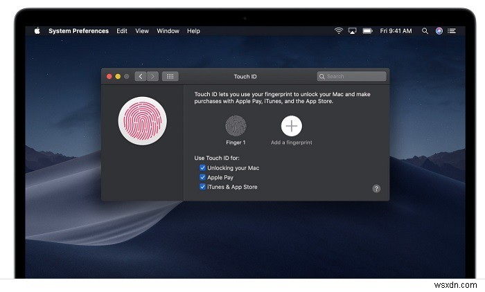Open the System Preferences menu

[x=78, y=31]
